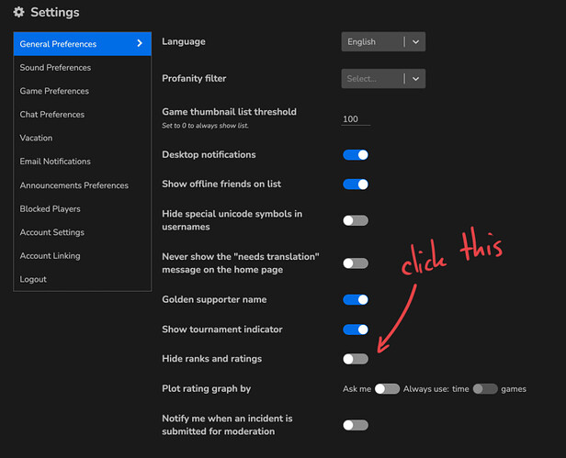This screenshot has height=458, width=566.
Task: Disable Desktop notifications toggle
Action: tap(356, 155)
